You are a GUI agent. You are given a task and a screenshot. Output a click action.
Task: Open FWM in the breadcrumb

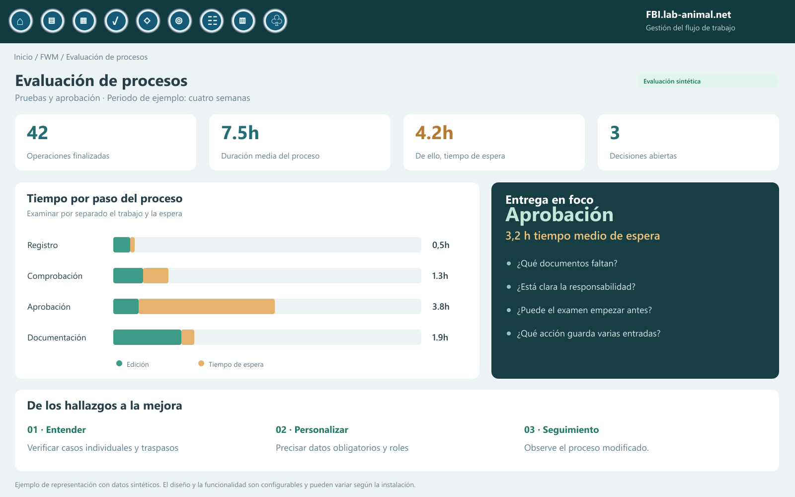click(x=49, y=57)
